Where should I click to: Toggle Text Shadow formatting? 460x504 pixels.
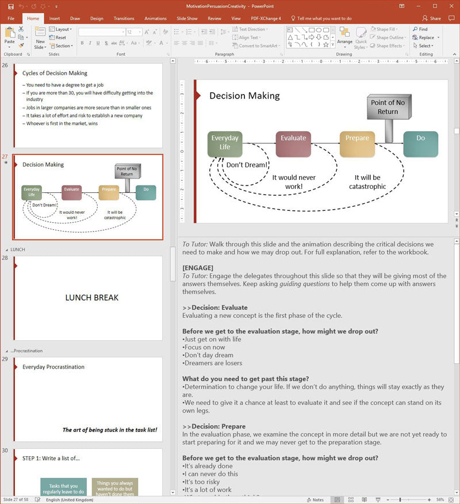point(106,43)
